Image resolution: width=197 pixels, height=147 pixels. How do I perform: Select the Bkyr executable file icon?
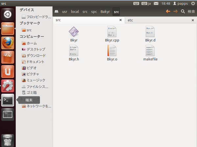[x=74, y=33]
